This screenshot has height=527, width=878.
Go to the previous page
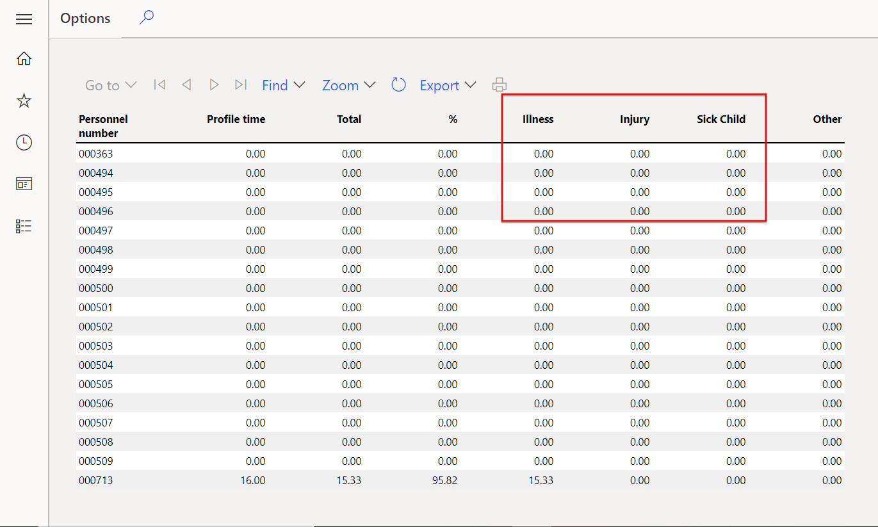tap(186, 85)
